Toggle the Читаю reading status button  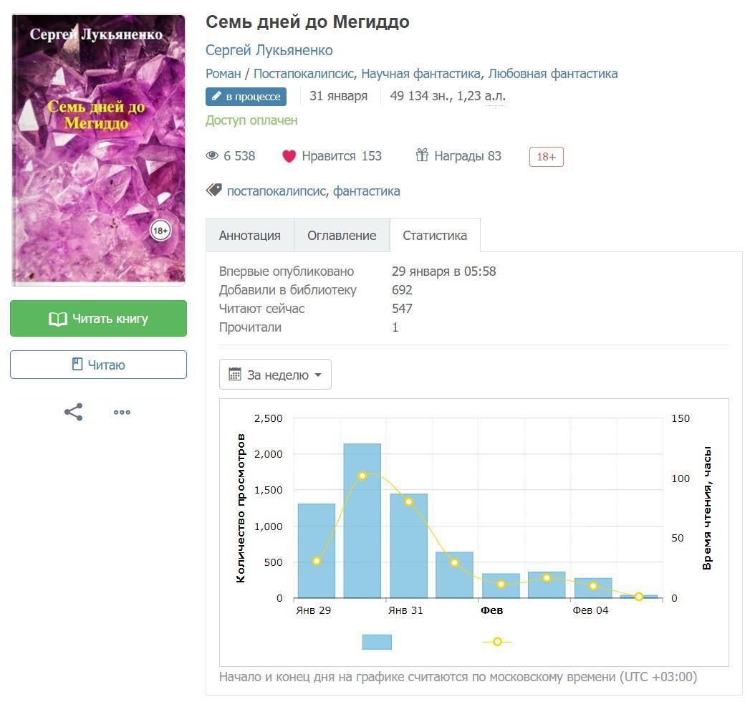point(98,365)
